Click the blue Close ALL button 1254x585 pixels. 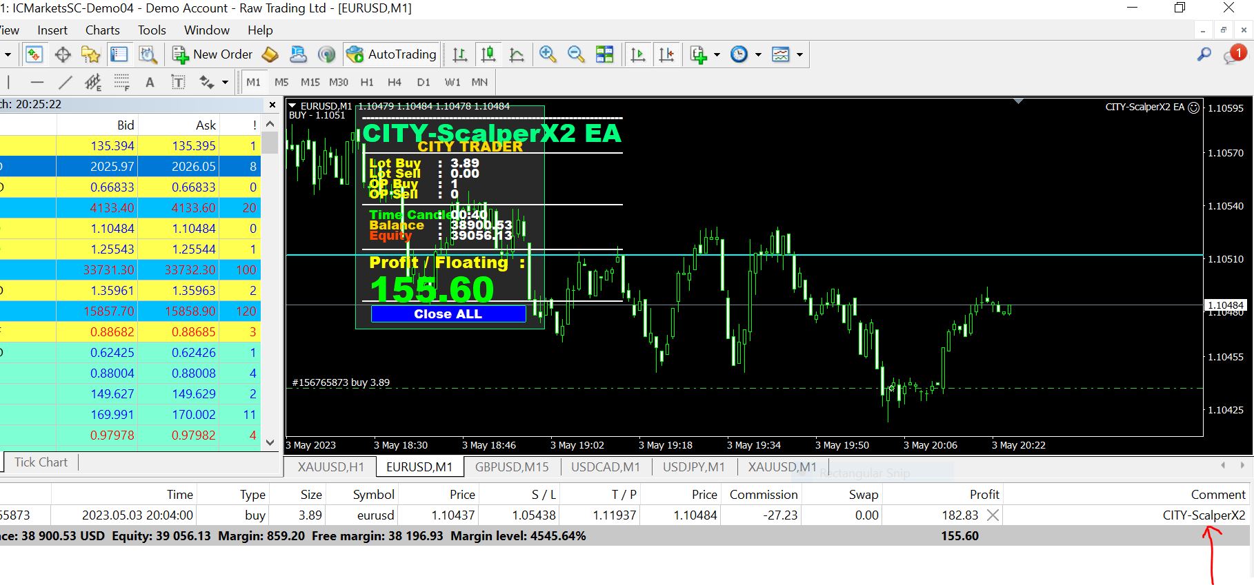click(448, 314)
